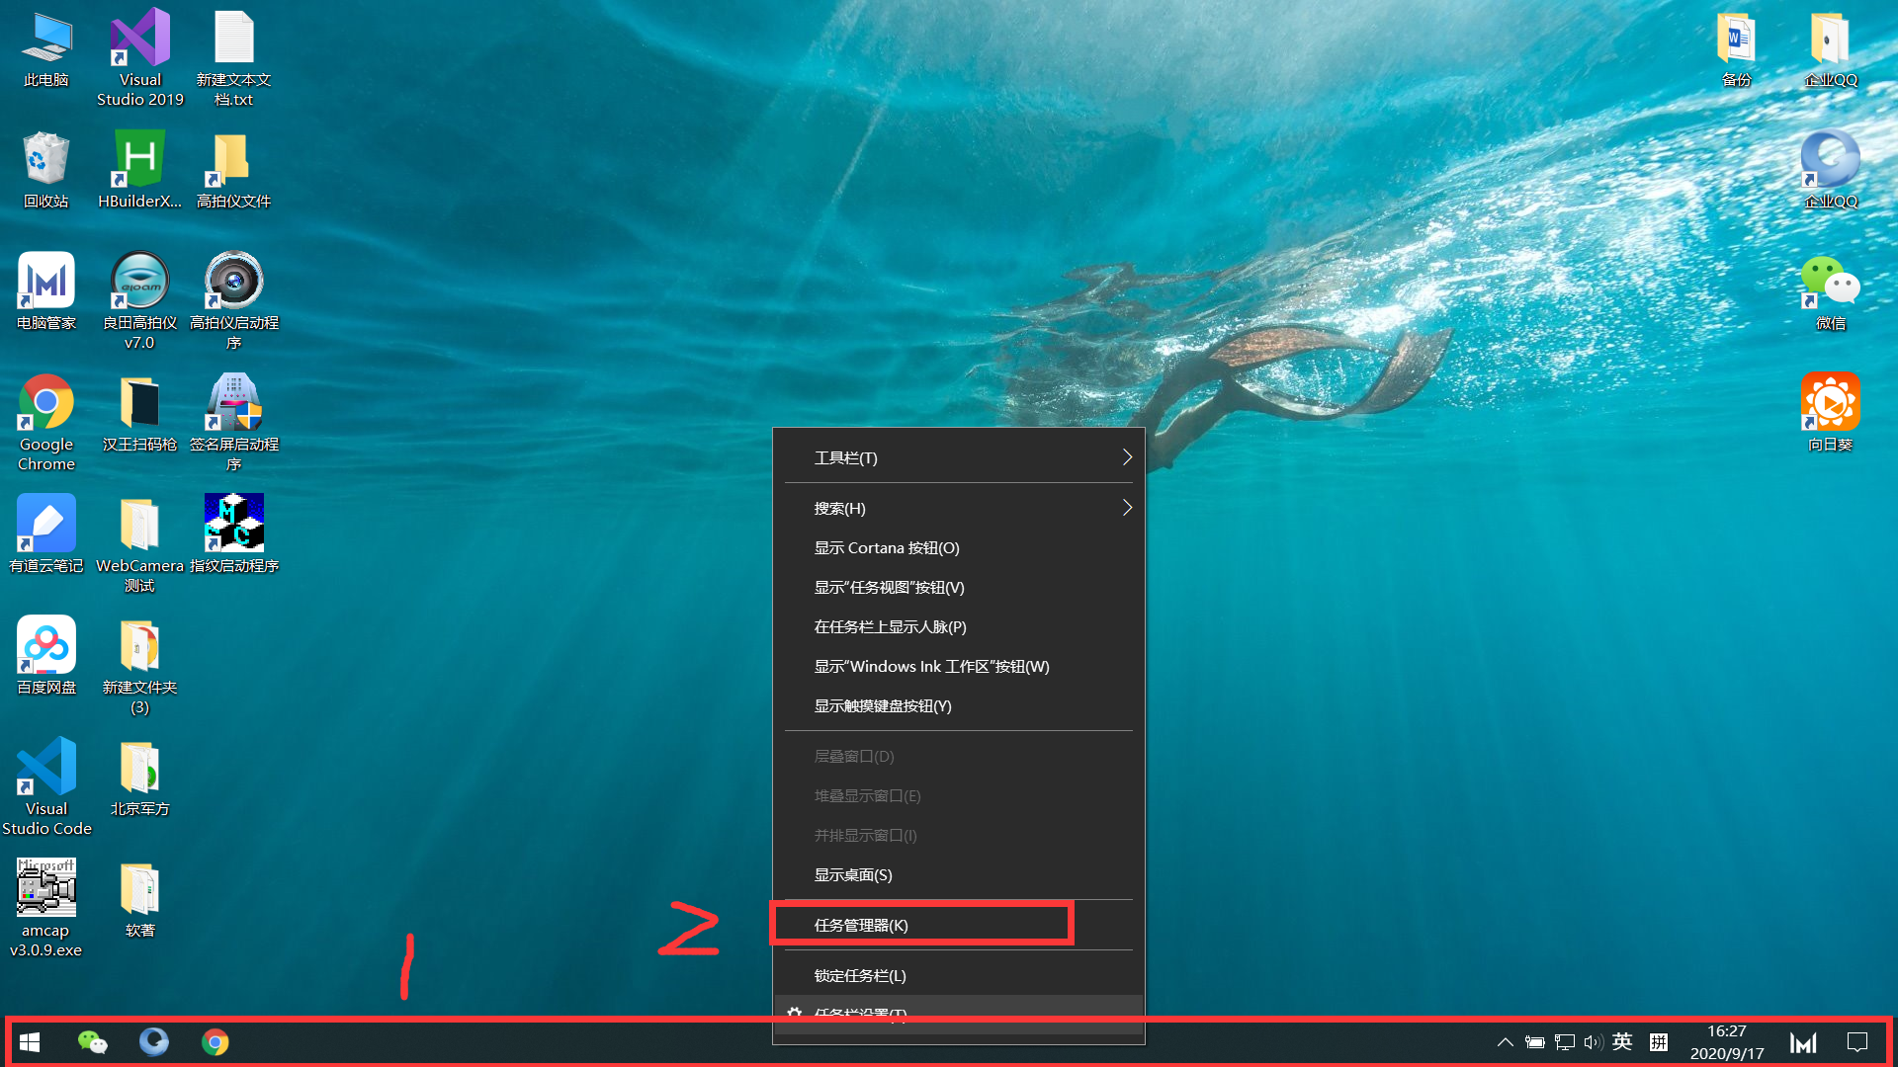Open the notification center icon
1898x1067 pixels.
1856,1042
